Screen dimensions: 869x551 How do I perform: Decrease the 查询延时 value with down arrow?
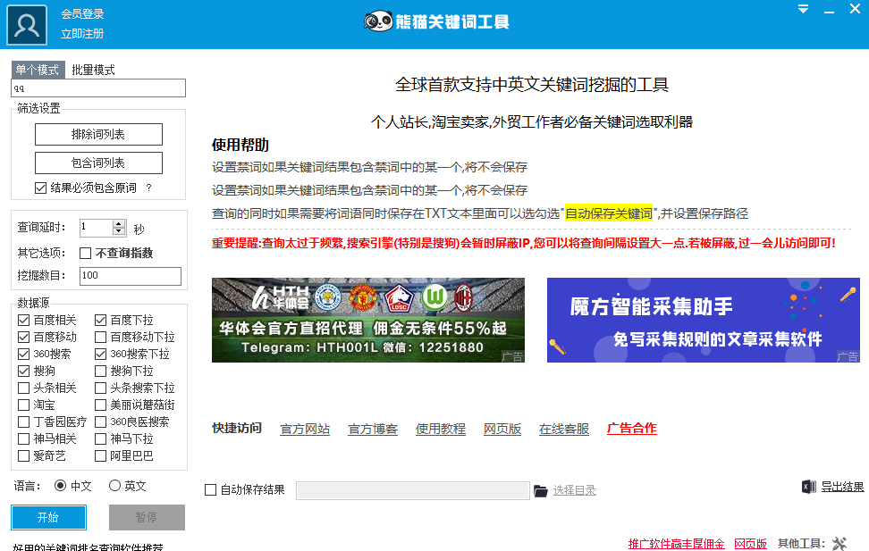pos(119,231)
